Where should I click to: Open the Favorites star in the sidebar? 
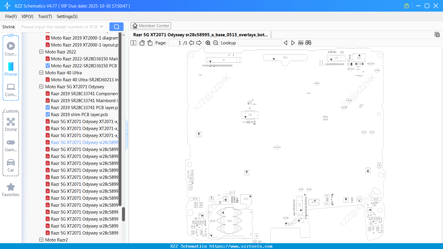(x=11, y=190)
